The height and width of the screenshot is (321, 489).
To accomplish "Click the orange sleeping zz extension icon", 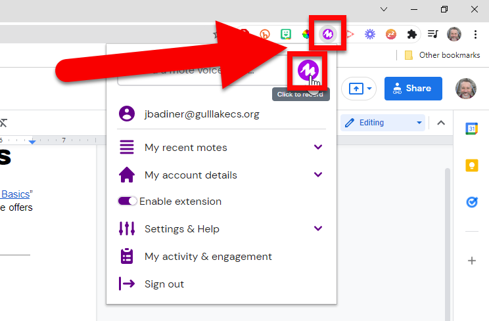I will pyautogui.click(x=391, y=34).
